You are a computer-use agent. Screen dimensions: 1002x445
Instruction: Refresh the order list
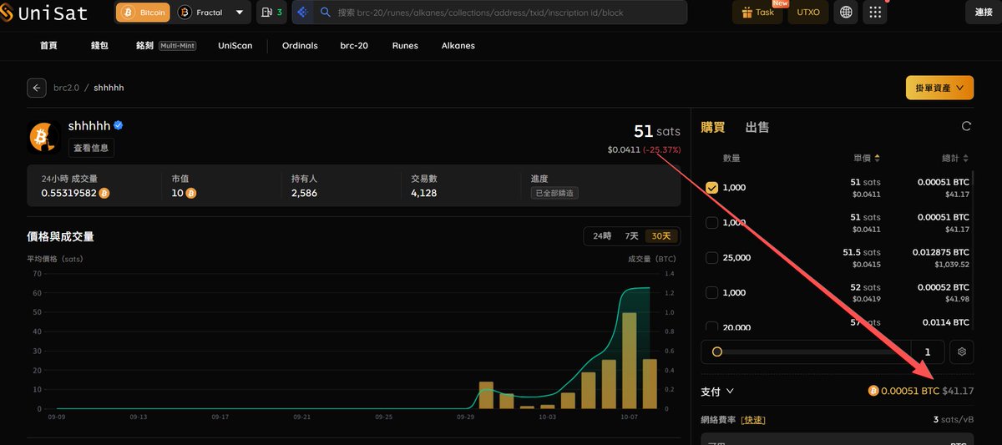(966, 127)
